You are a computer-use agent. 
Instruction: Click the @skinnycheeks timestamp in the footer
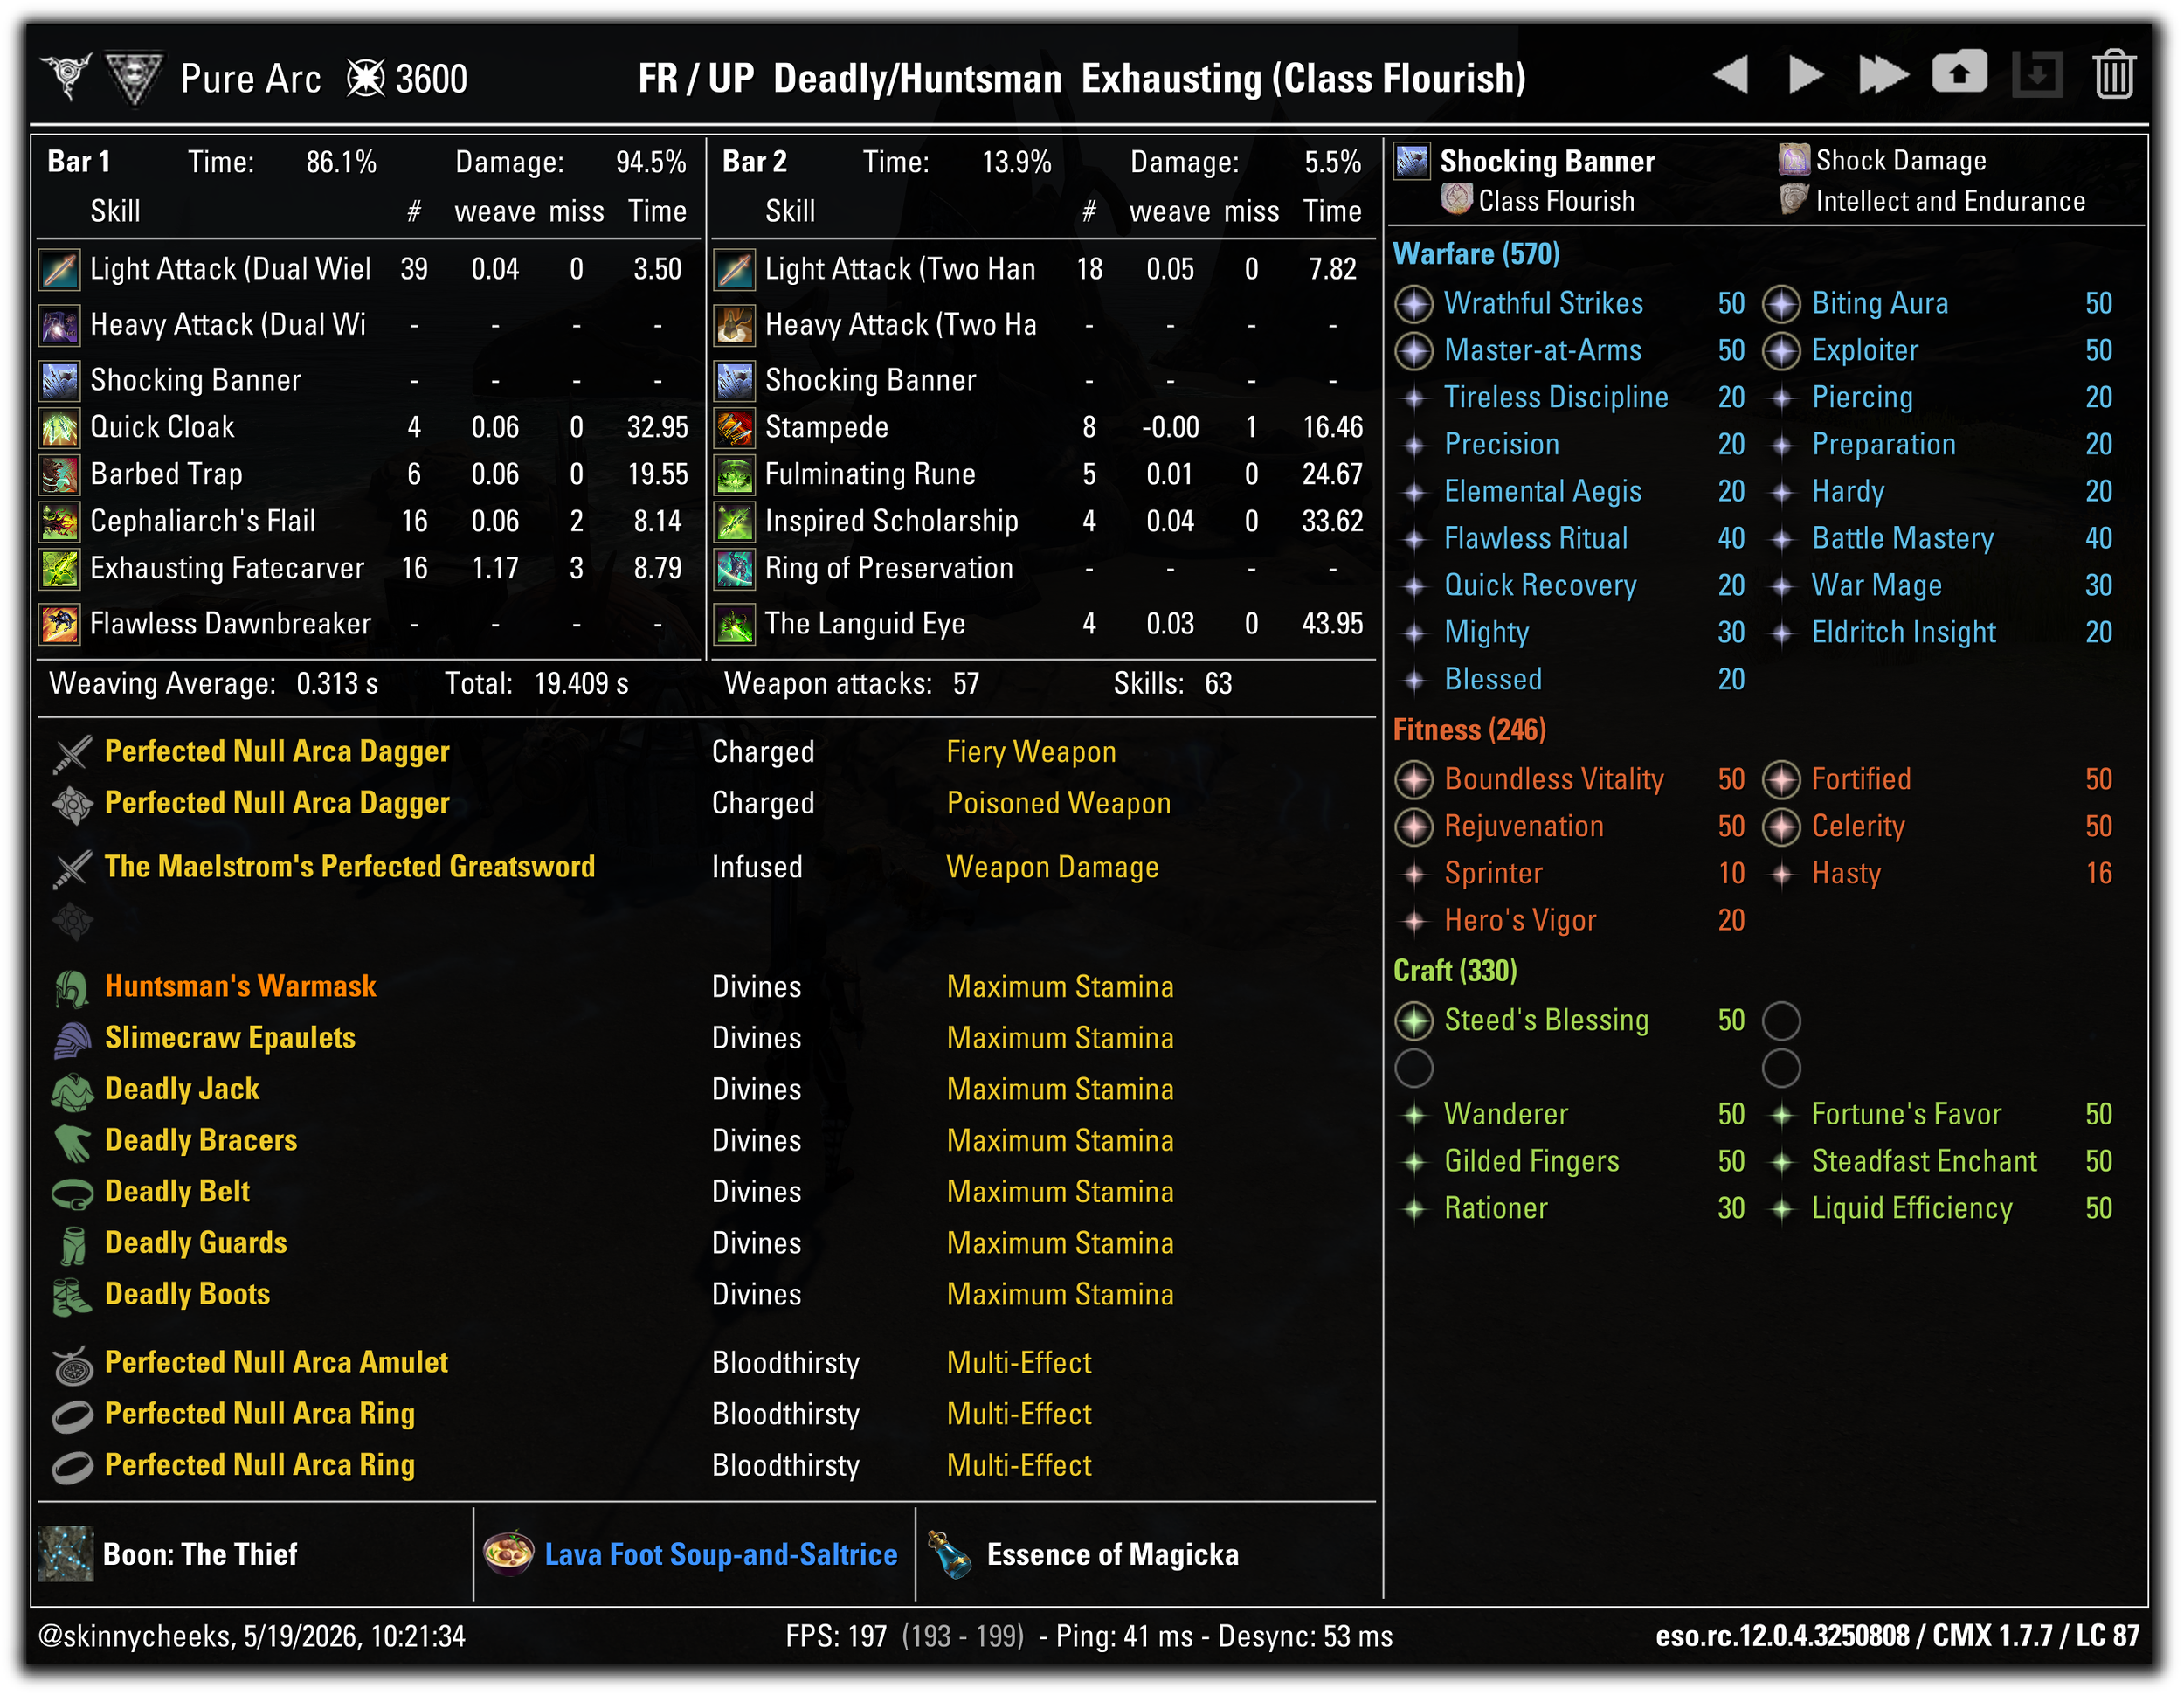click(251, 1636)
